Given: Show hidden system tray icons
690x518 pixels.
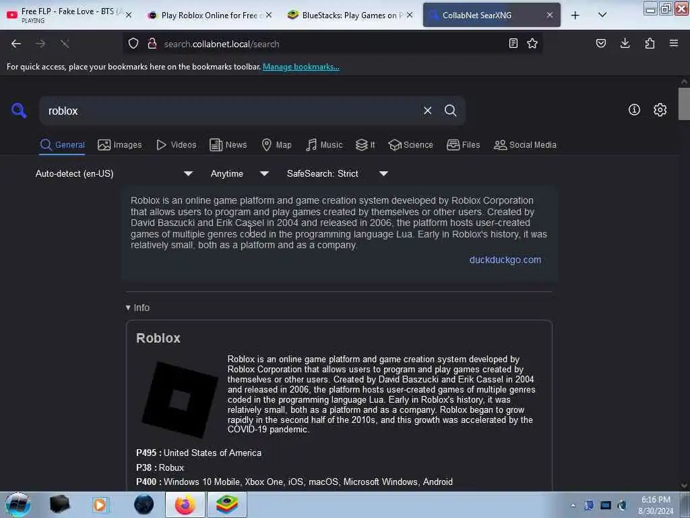Looking at the screenshot, I should [x=573, y=505].
